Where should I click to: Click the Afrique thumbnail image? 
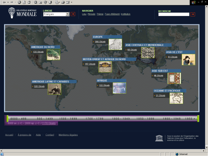pyautogui.click(x=119, y=88)
